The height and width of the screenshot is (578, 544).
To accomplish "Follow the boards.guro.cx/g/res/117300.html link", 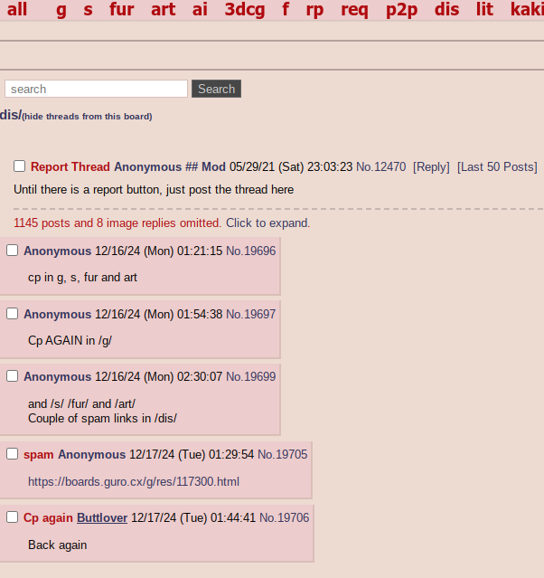I will pyautogui.click(x=134, y=482).
